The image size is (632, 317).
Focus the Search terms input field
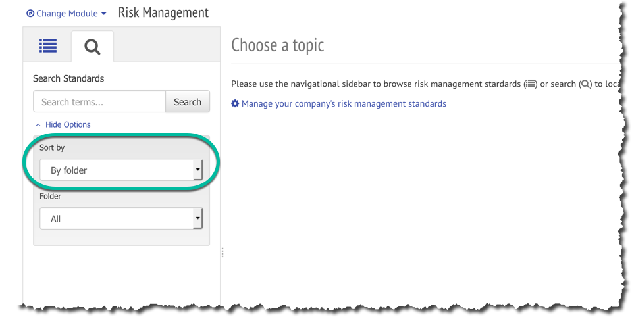pyautogui.click(x=99, y=102)
